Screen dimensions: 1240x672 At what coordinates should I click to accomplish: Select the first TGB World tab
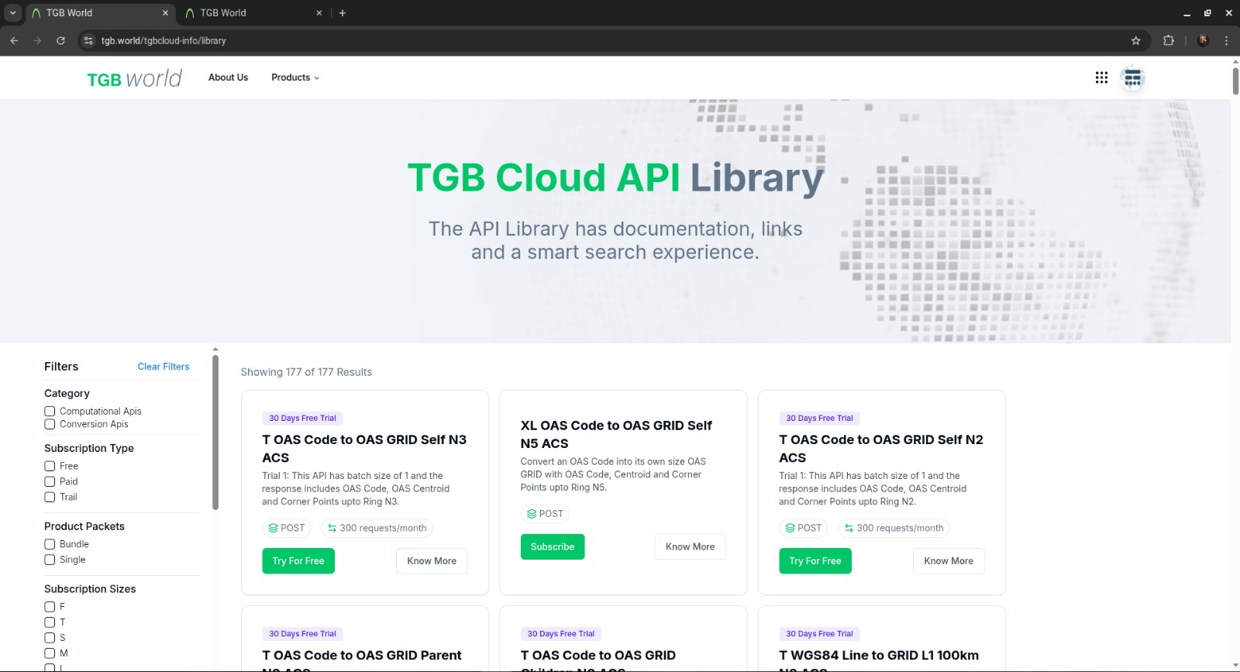(99, 12)
